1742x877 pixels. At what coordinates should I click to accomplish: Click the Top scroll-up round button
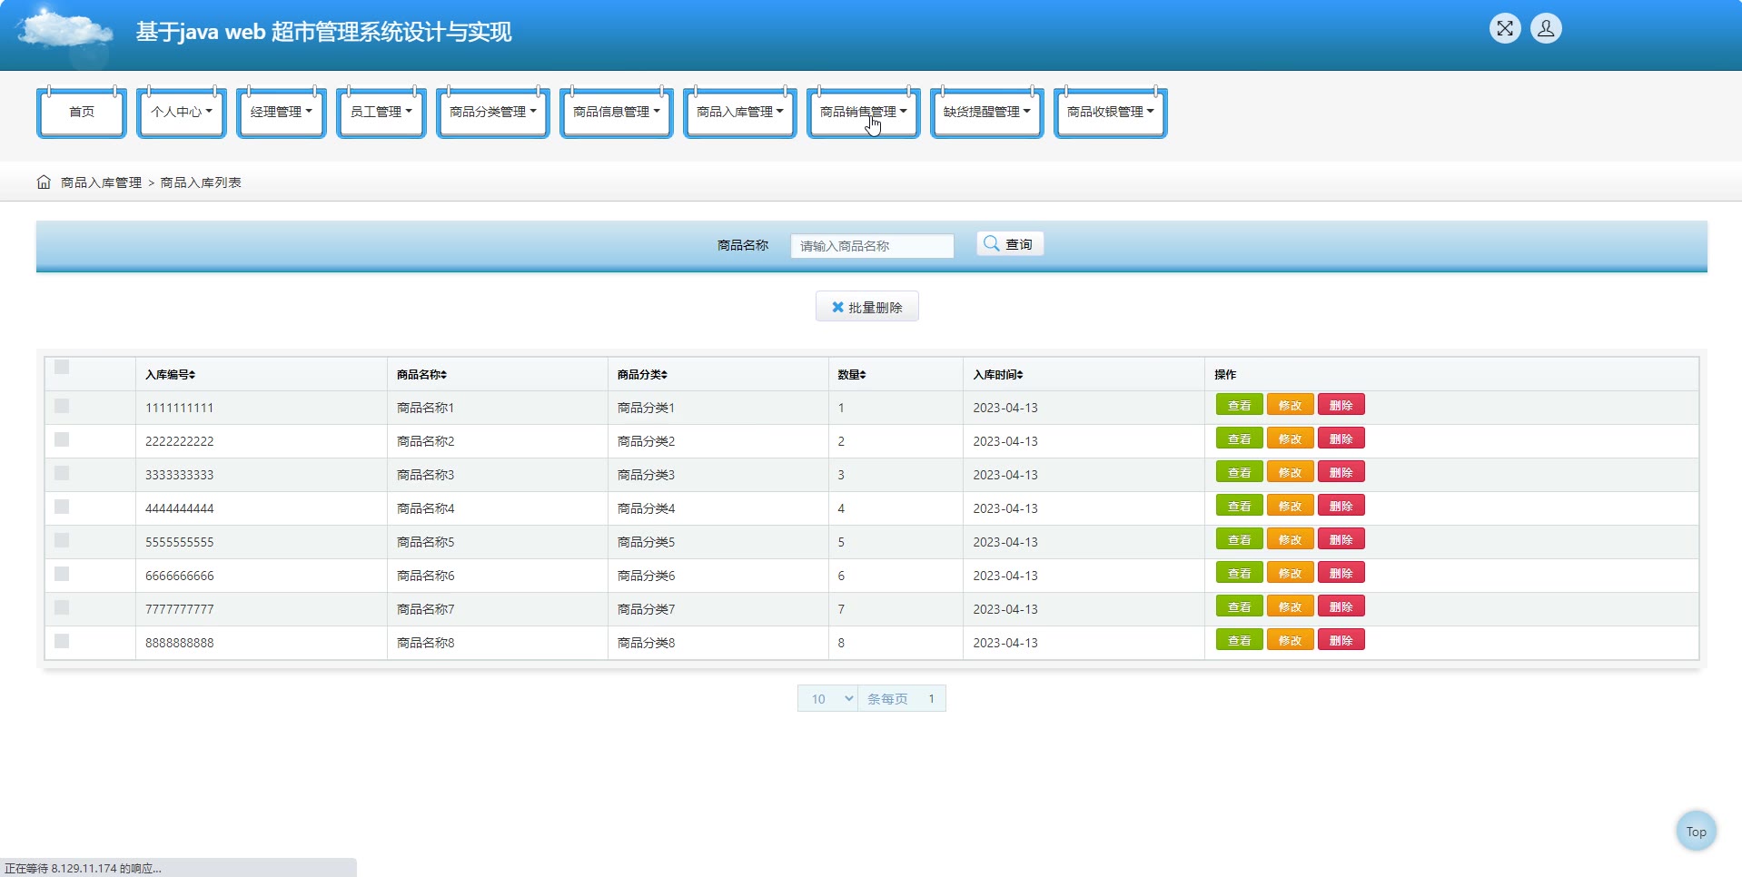click(x=1695, y=831)
